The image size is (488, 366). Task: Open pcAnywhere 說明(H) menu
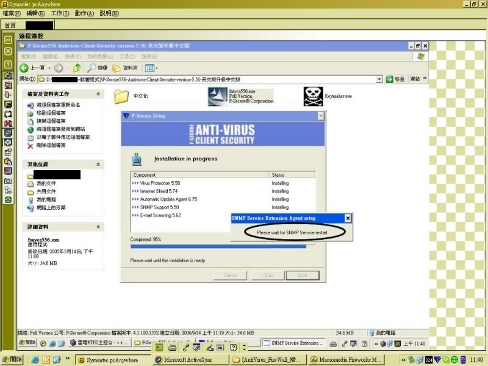click(x=109, y=13)
